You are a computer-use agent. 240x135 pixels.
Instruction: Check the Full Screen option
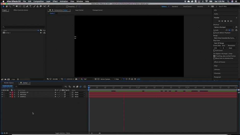(214, 51)
